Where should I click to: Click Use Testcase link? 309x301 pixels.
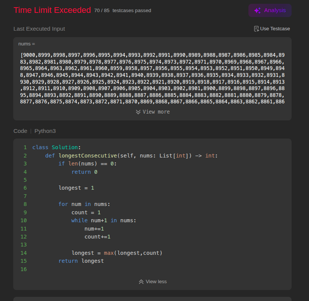[x=272, y=29]
